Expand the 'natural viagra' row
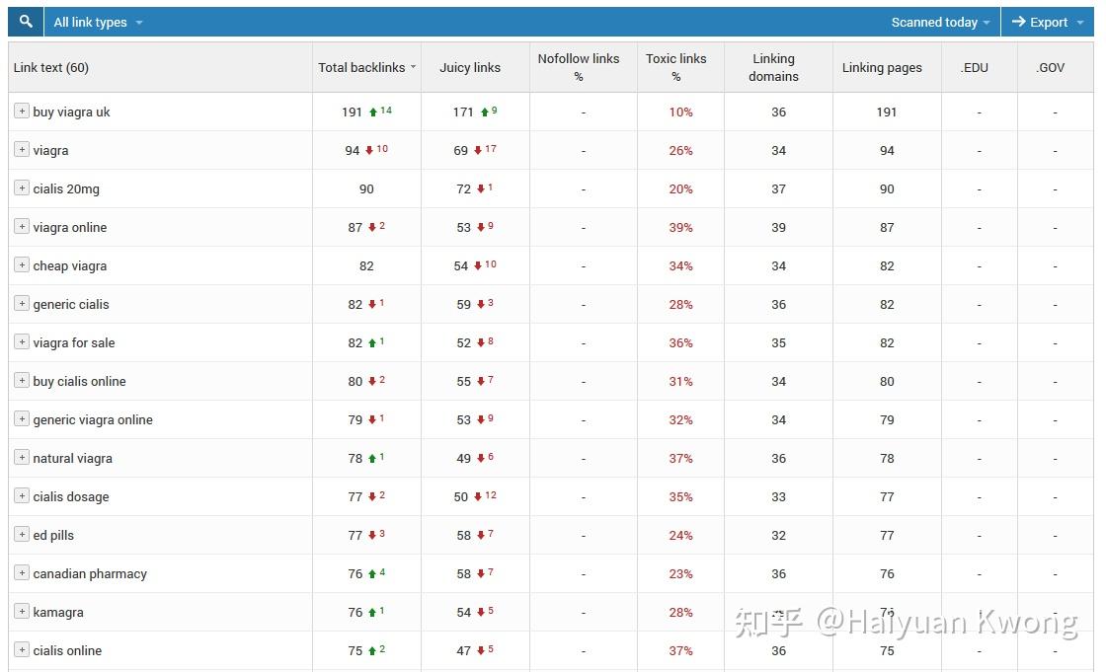The image size is (1106, 672). click(22, 458)
